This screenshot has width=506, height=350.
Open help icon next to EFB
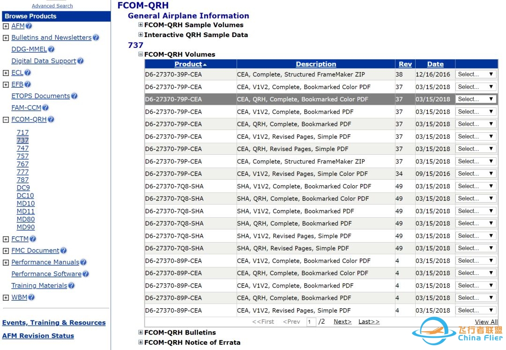tap(28, 84)
